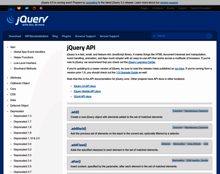The image size is (220, 174).
Task: Select Deprecated 3.0 subcategory
Action: pos(23,144)
